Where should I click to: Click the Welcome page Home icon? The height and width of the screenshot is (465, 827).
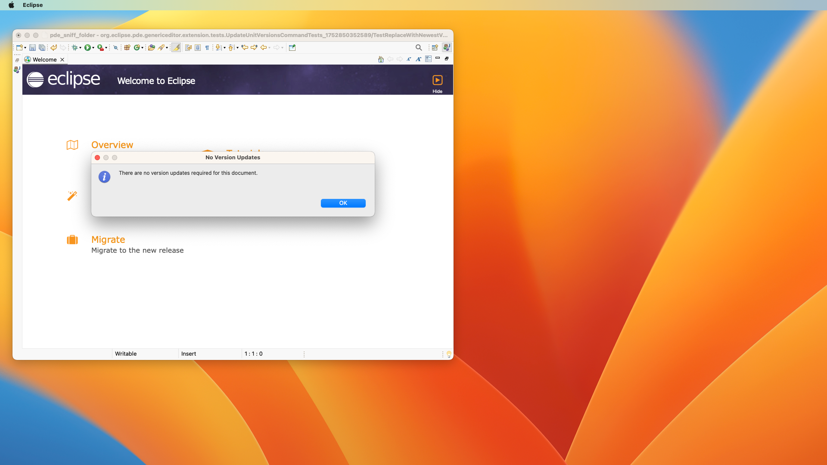381,59
